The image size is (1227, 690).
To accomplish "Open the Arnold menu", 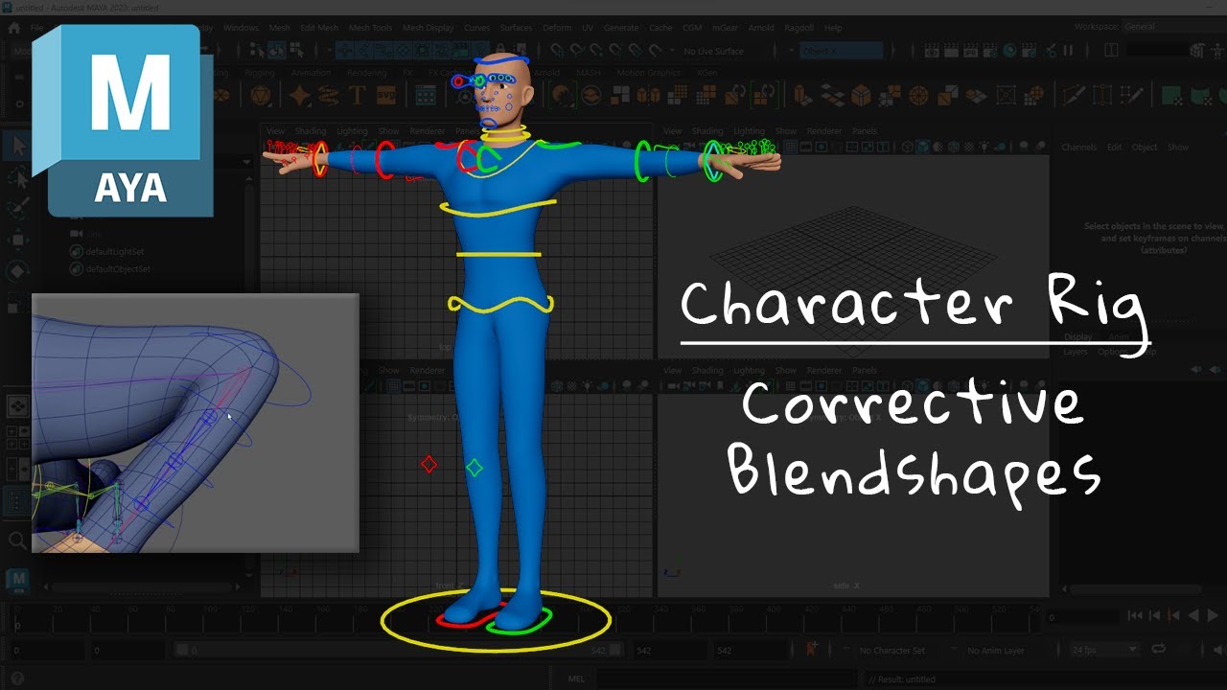I will [760, 28].
